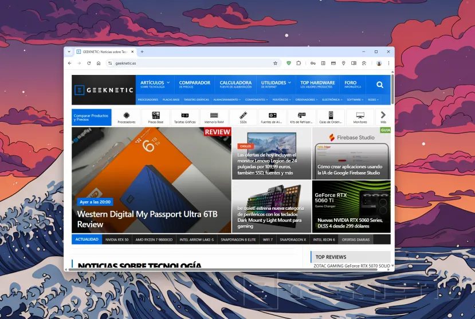Close the GEEKNETIC browser tab
The height and width of the screenshot is (319, 475).
132,51
